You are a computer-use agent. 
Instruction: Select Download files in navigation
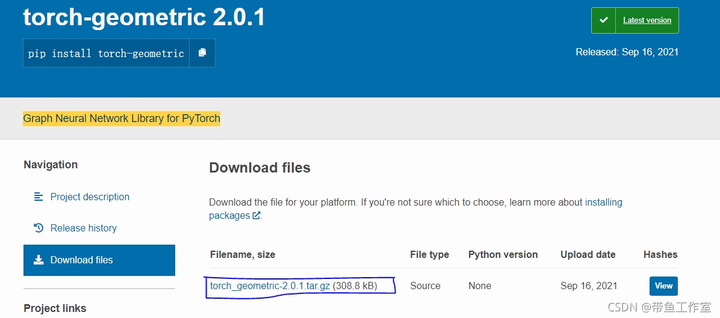[99, 260]
